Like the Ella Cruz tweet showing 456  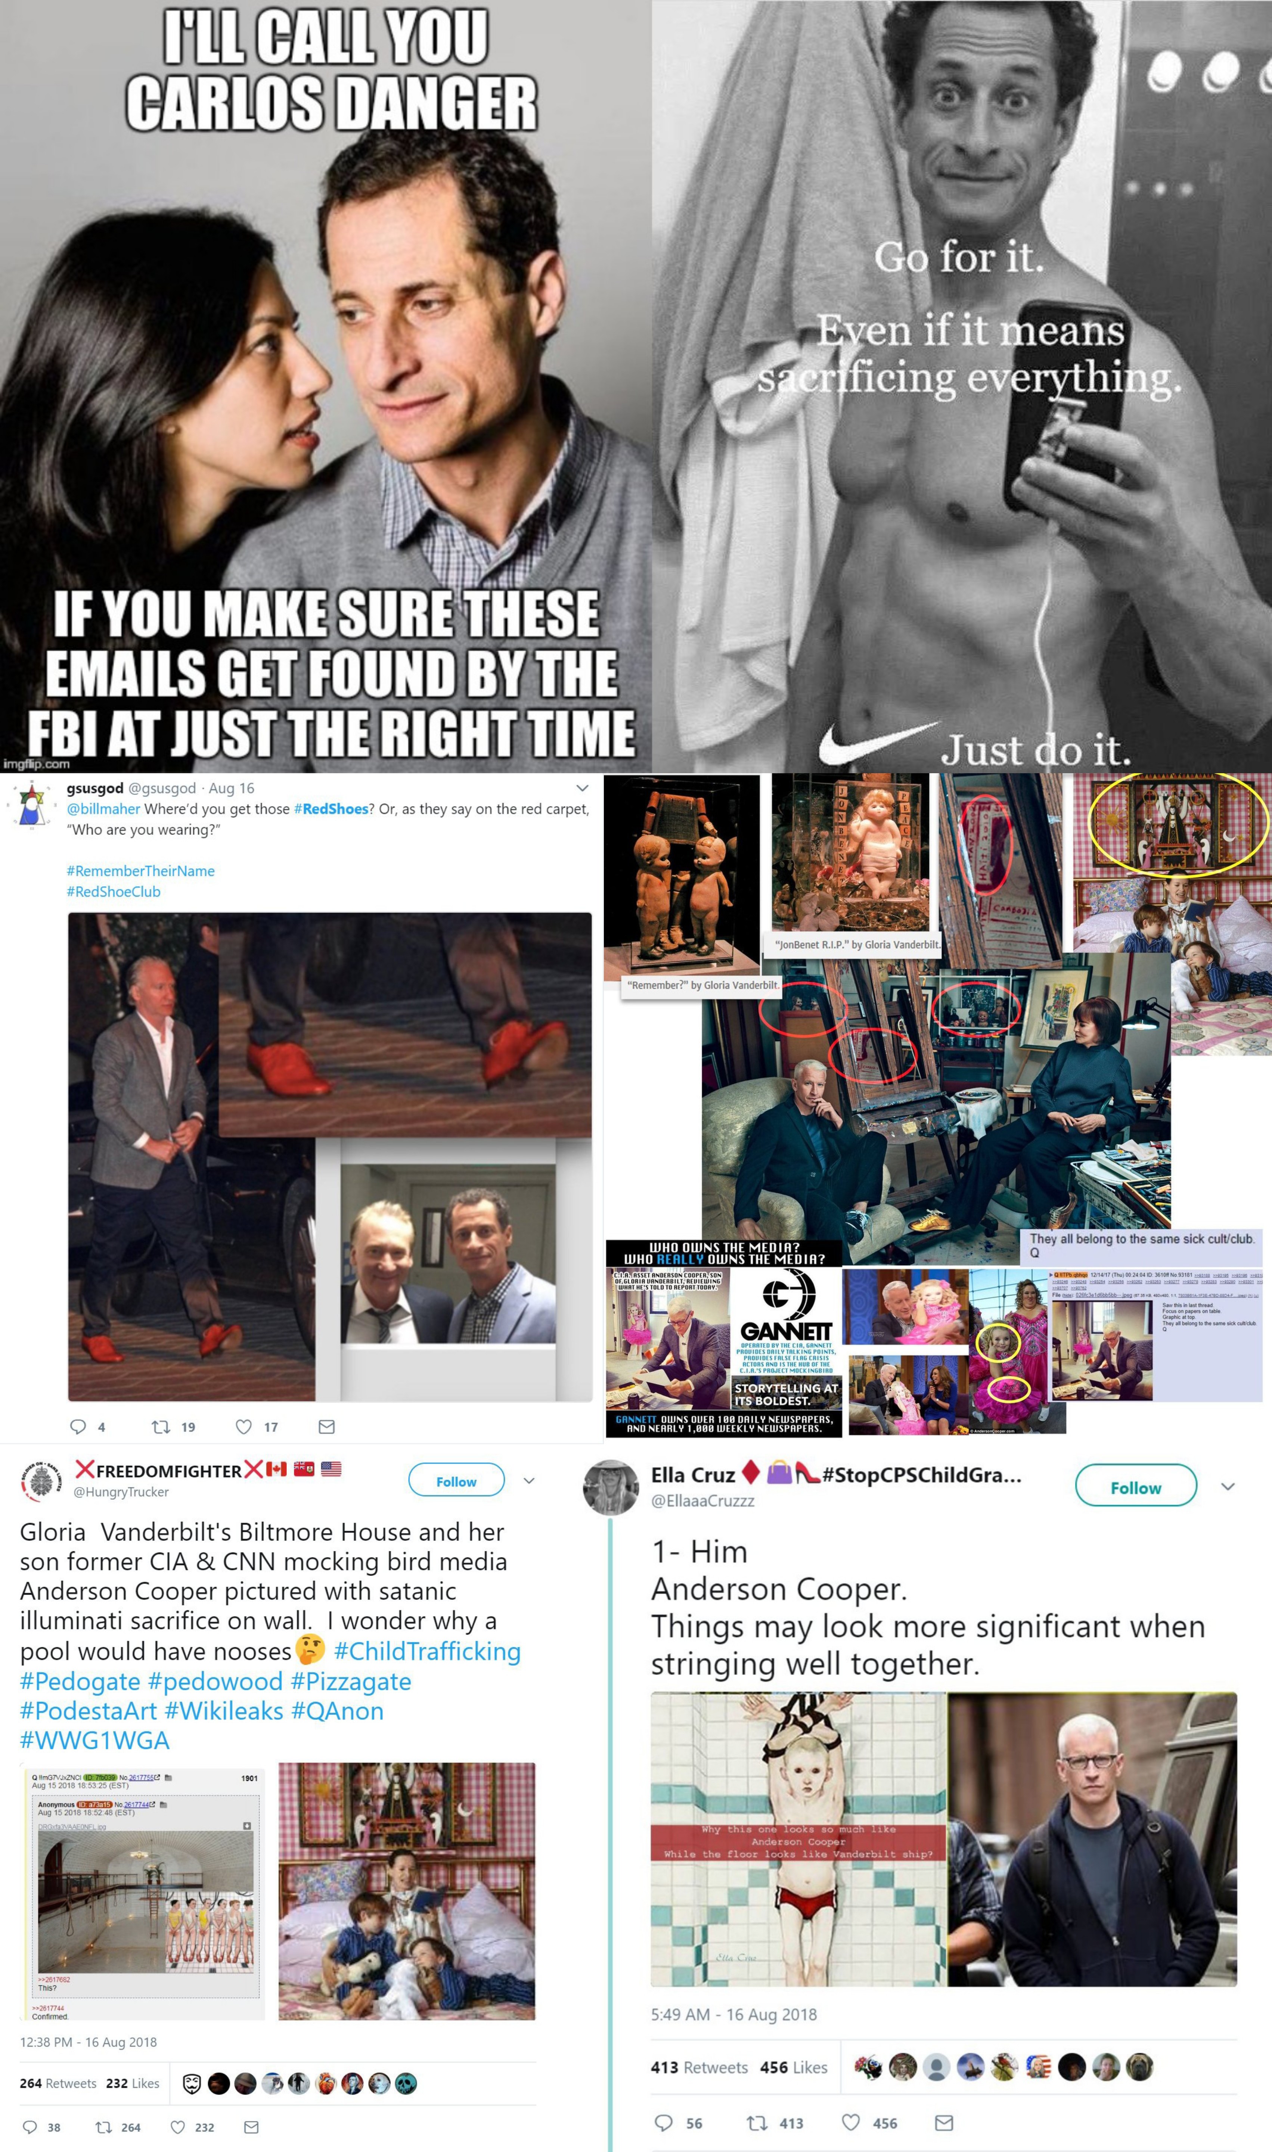point(850,2122)
